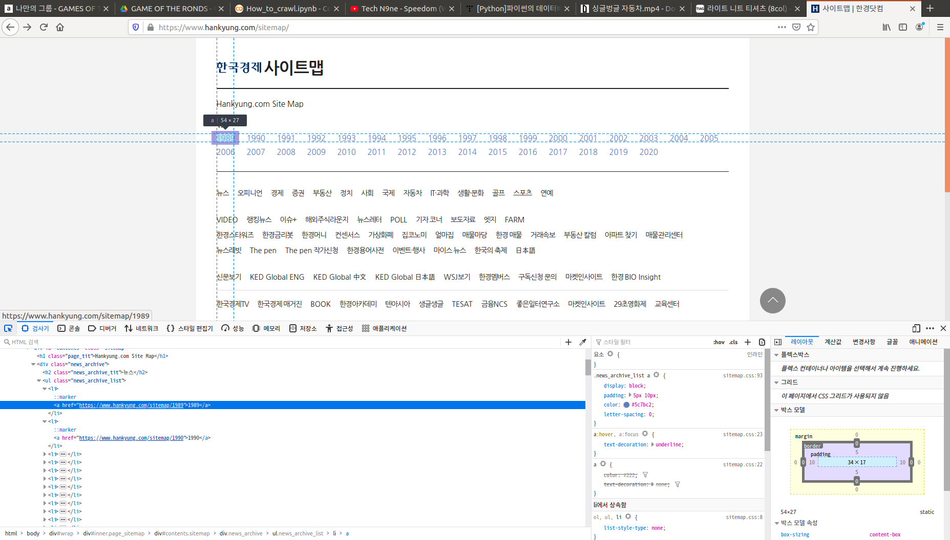Viewport: 950px width, 540px height.
Task: Filter rules containing the color property
Action: [645, 475]
